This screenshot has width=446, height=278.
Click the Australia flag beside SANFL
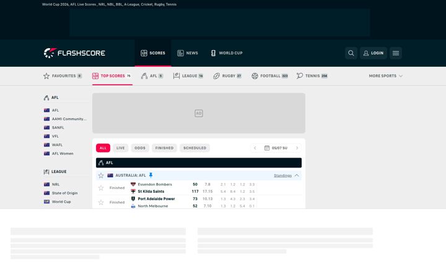pyautogui.click(x=46, y=128)
